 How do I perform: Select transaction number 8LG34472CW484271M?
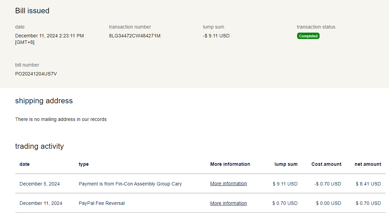point(134,36)
